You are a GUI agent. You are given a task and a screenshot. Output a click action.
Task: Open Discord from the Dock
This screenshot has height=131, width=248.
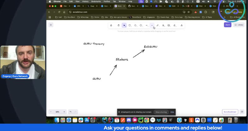129,120
